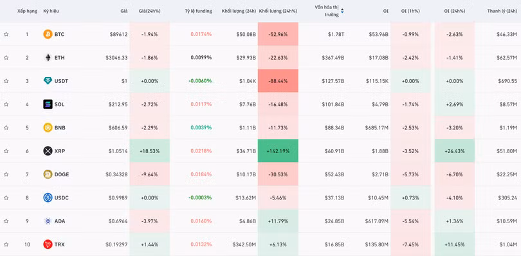The image size is (521, 256).
Task: Click USDT volume change -88.44%
Action: click(x=278, y=81)
